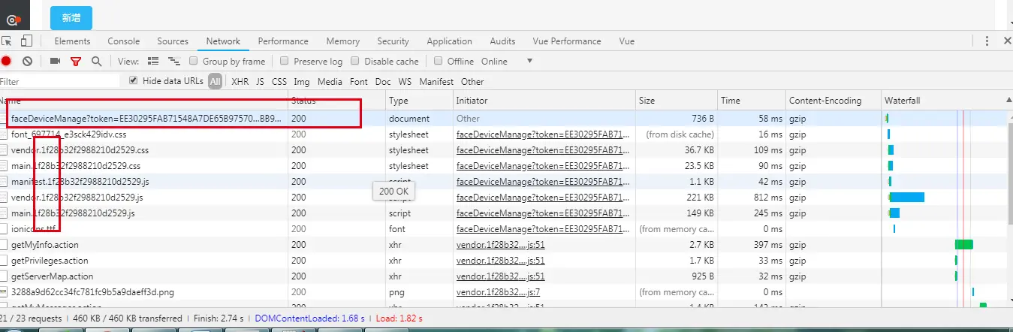1013x332 pixels.
Task: Tick the Offline checkbox
Action: (439, 61)
